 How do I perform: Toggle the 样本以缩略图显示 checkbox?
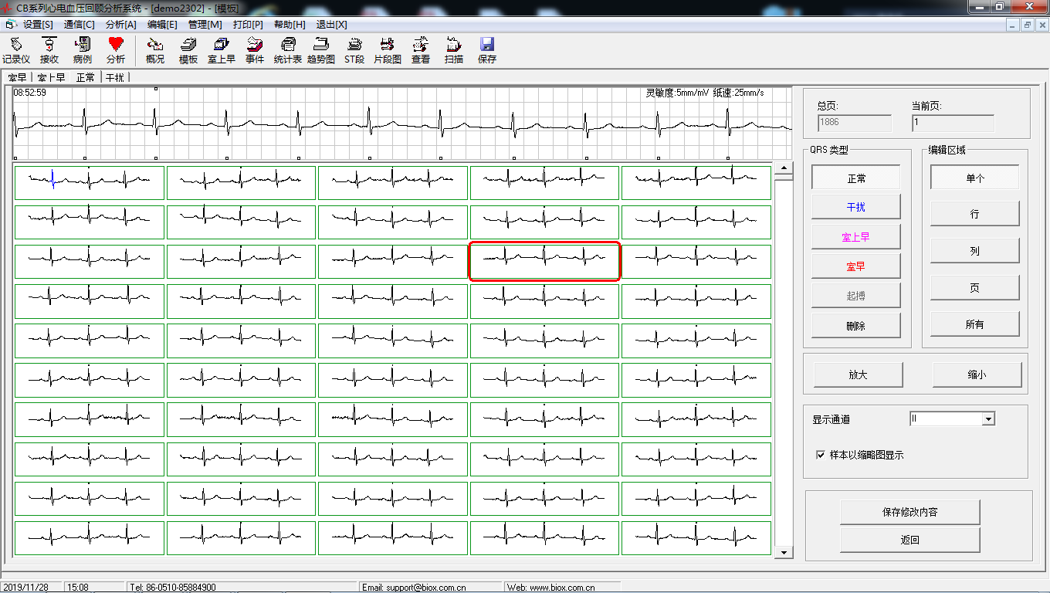pos(821,455)
